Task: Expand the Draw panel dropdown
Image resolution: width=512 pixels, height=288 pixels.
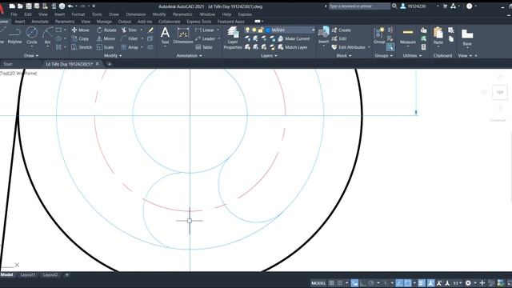Action: pos(31,55)
